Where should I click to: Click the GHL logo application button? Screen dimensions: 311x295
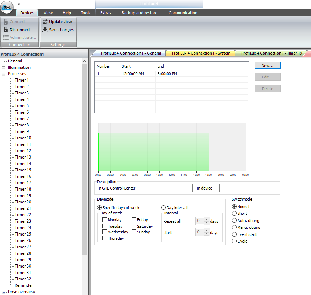[x=7, y=7]
